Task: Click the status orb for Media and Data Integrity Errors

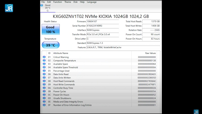Action: (44, 102)
